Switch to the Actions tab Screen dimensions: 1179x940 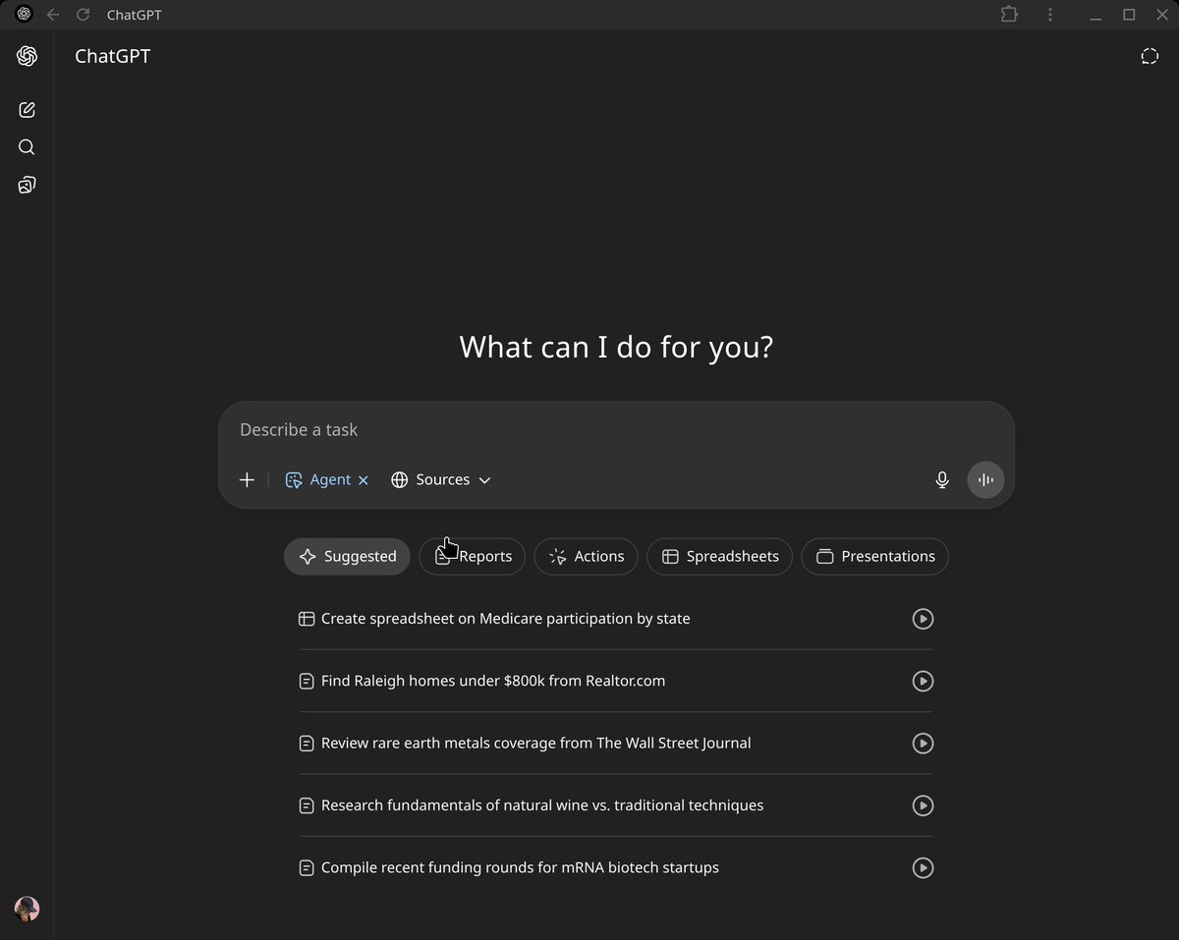[587, 556]
